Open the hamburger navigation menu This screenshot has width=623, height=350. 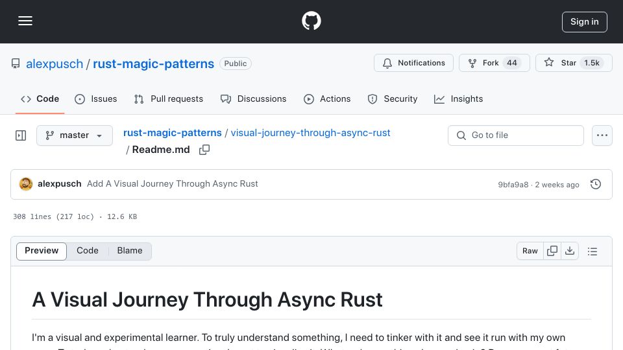[25, 21]
